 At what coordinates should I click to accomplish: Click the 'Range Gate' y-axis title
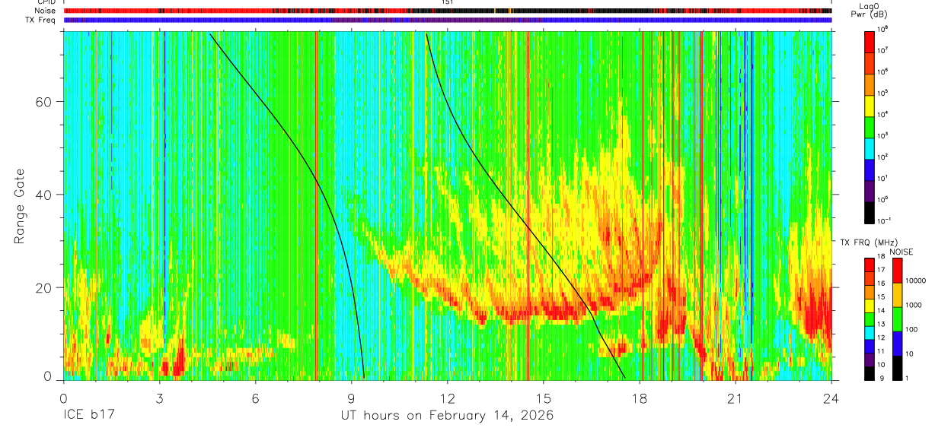point(19,206)
